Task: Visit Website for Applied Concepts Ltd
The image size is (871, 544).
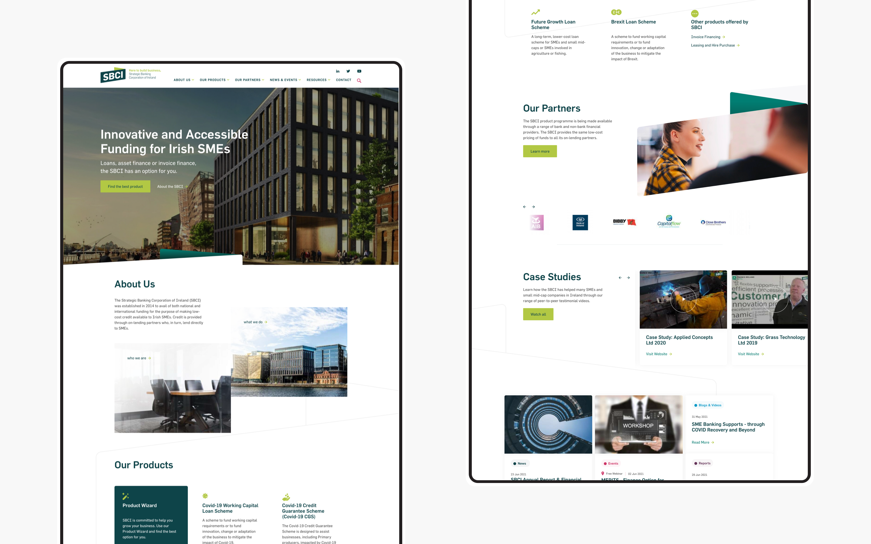Action: [659, 354]
